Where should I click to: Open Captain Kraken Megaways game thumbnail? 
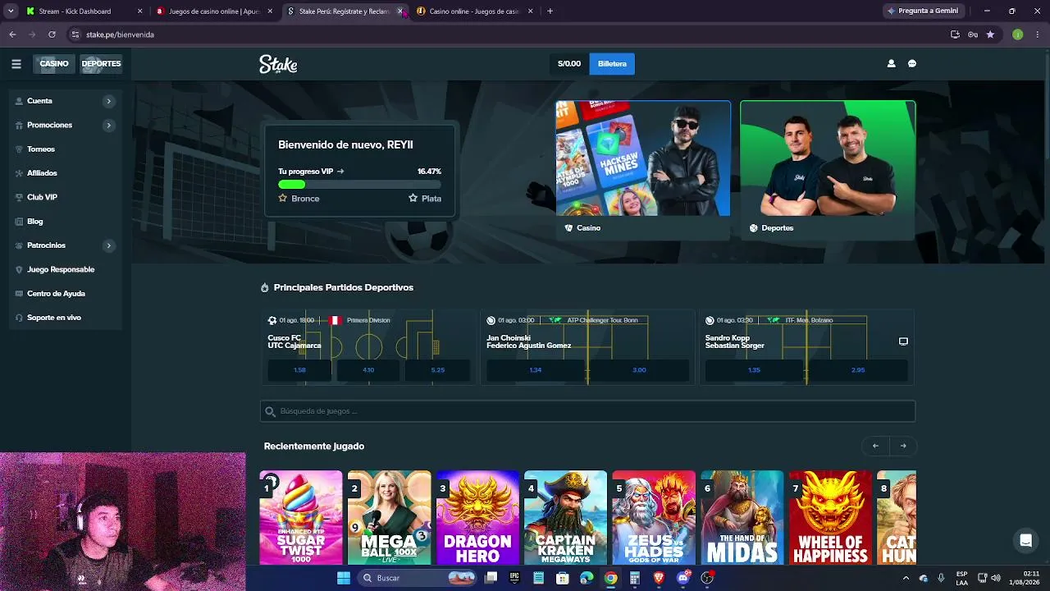coord(565,518)
